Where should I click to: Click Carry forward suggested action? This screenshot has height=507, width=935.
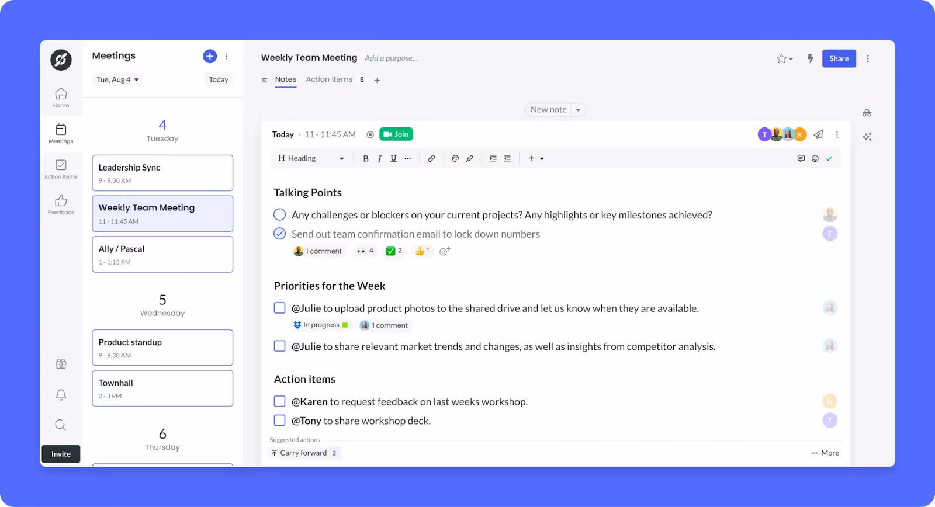pos(304,453)
